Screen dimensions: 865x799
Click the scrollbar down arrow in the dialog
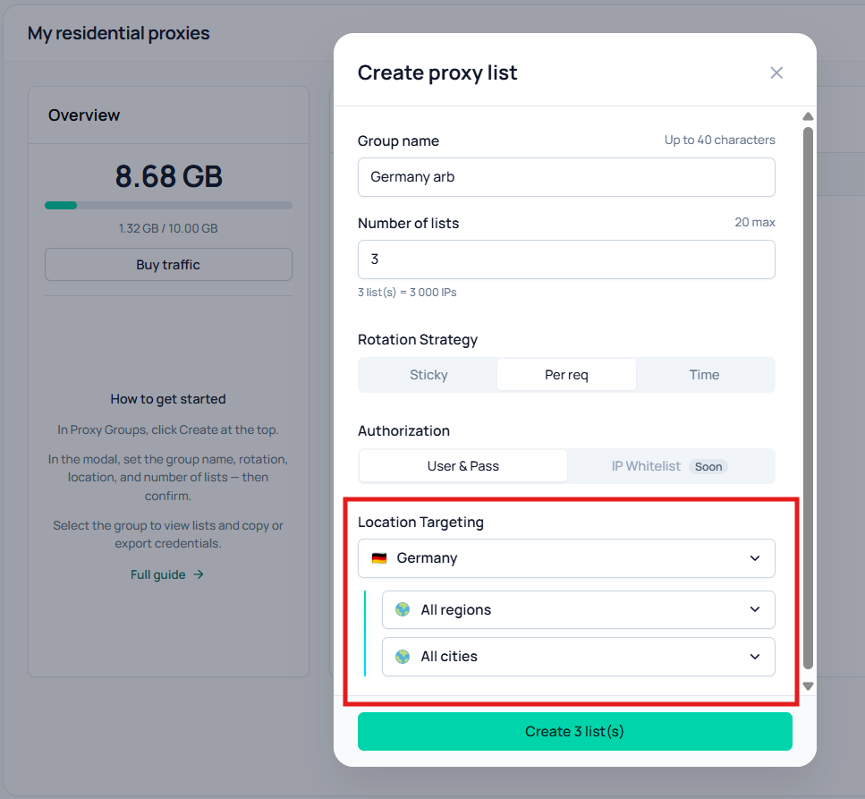808,686
